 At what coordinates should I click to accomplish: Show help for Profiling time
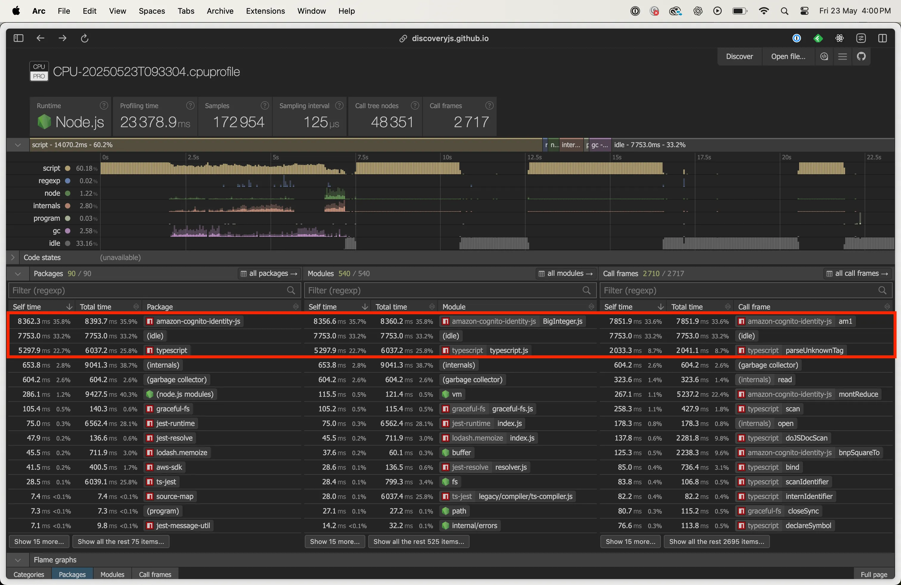(x=190, y=105)
